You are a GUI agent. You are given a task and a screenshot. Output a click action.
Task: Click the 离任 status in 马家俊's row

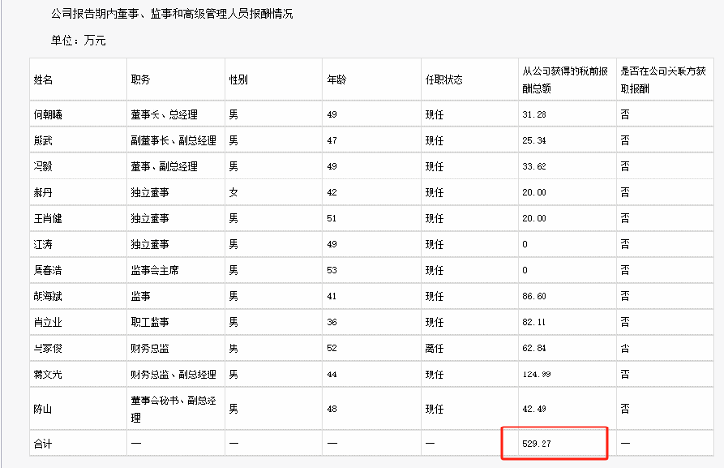(x=434, y=348)
